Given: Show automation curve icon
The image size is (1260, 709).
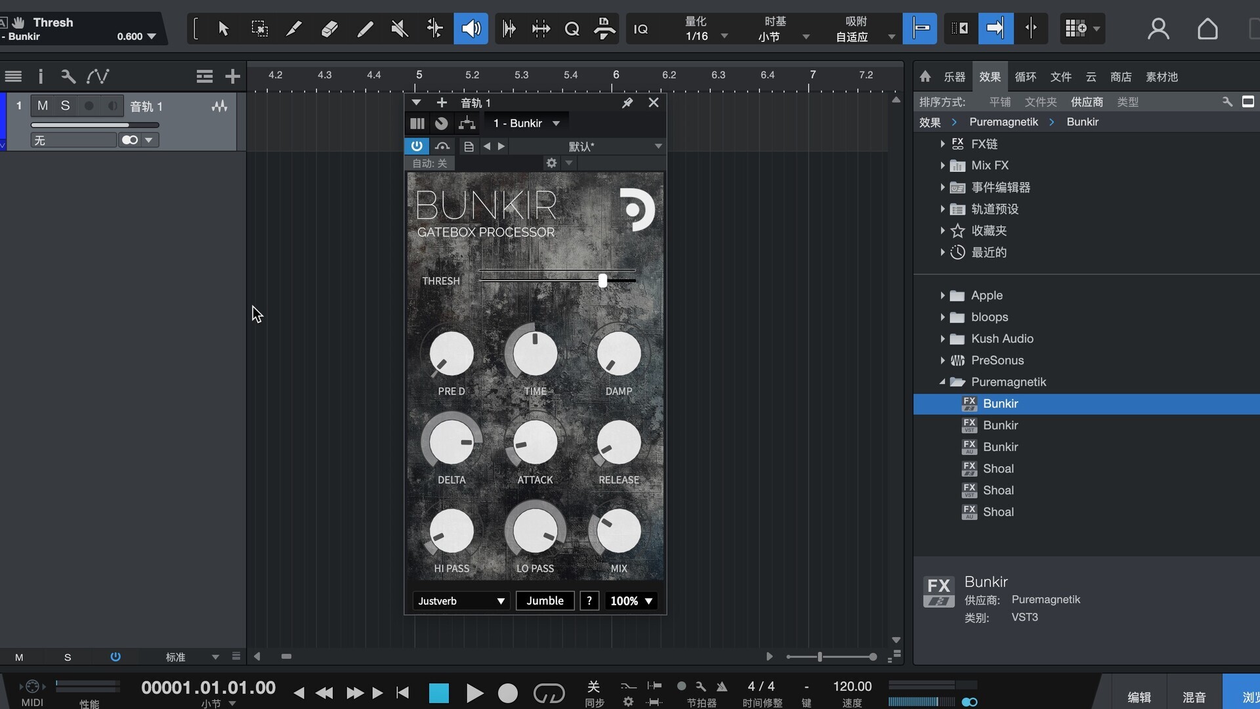Looking at the screenshot, I should tap(98, 76).
